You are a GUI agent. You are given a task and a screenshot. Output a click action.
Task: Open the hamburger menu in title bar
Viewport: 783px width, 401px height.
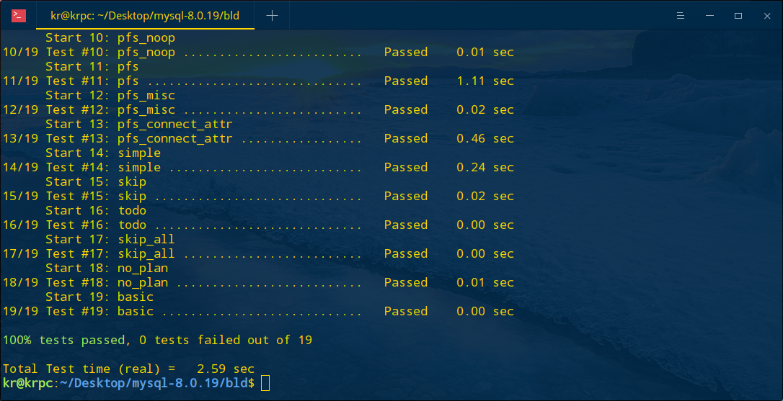point(680,16)
